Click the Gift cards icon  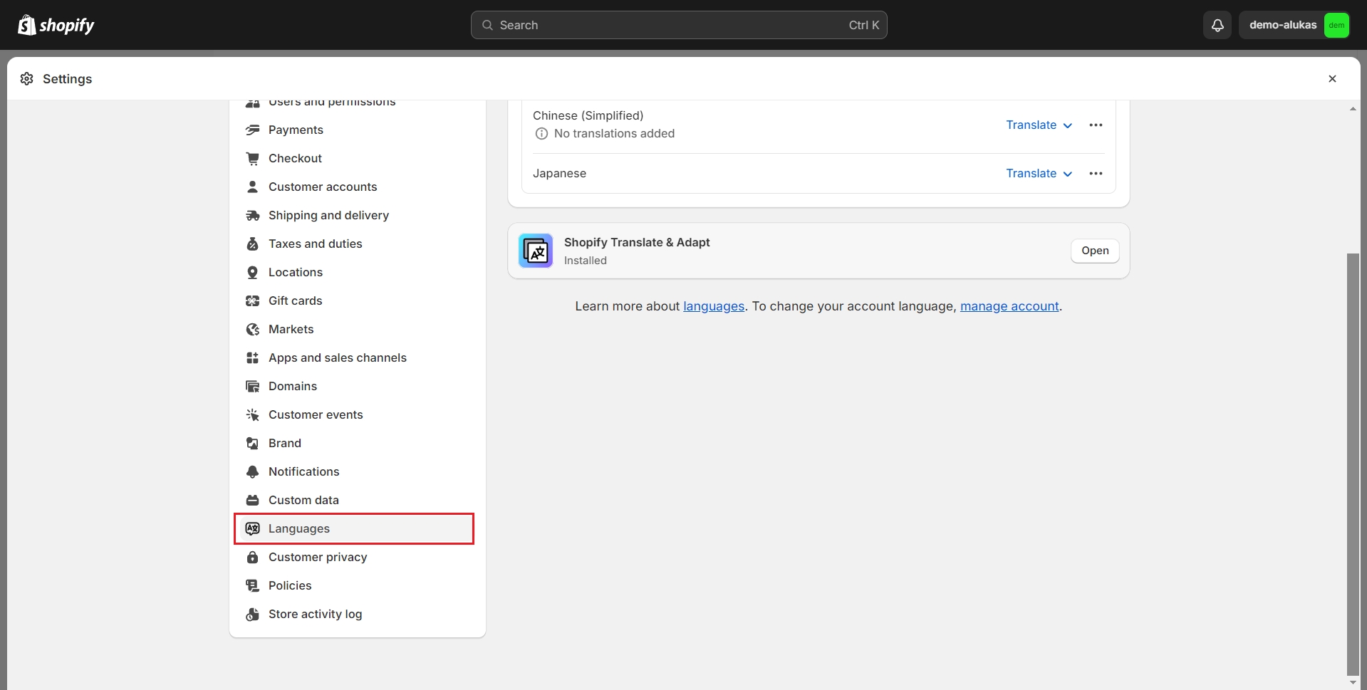252,300
